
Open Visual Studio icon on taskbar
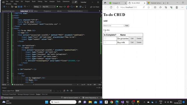click(x=122, y=102)
